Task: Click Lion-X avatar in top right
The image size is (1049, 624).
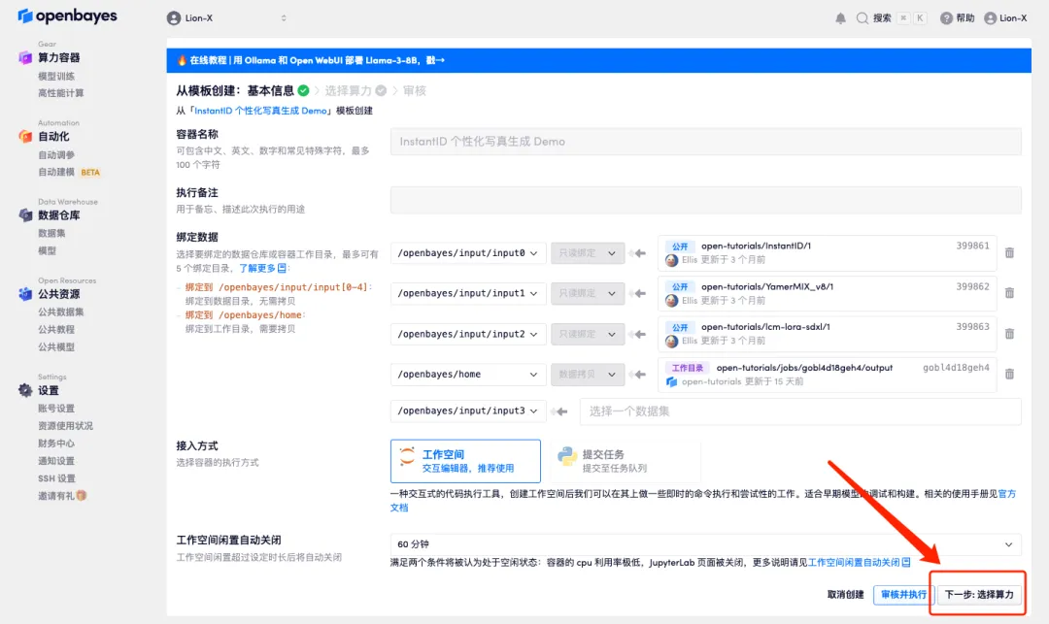Action: pyautogui.click(x=990, y=18)
